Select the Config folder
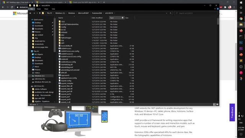Image resolution: width=245 pixels, height=138 pixels. 64,27
